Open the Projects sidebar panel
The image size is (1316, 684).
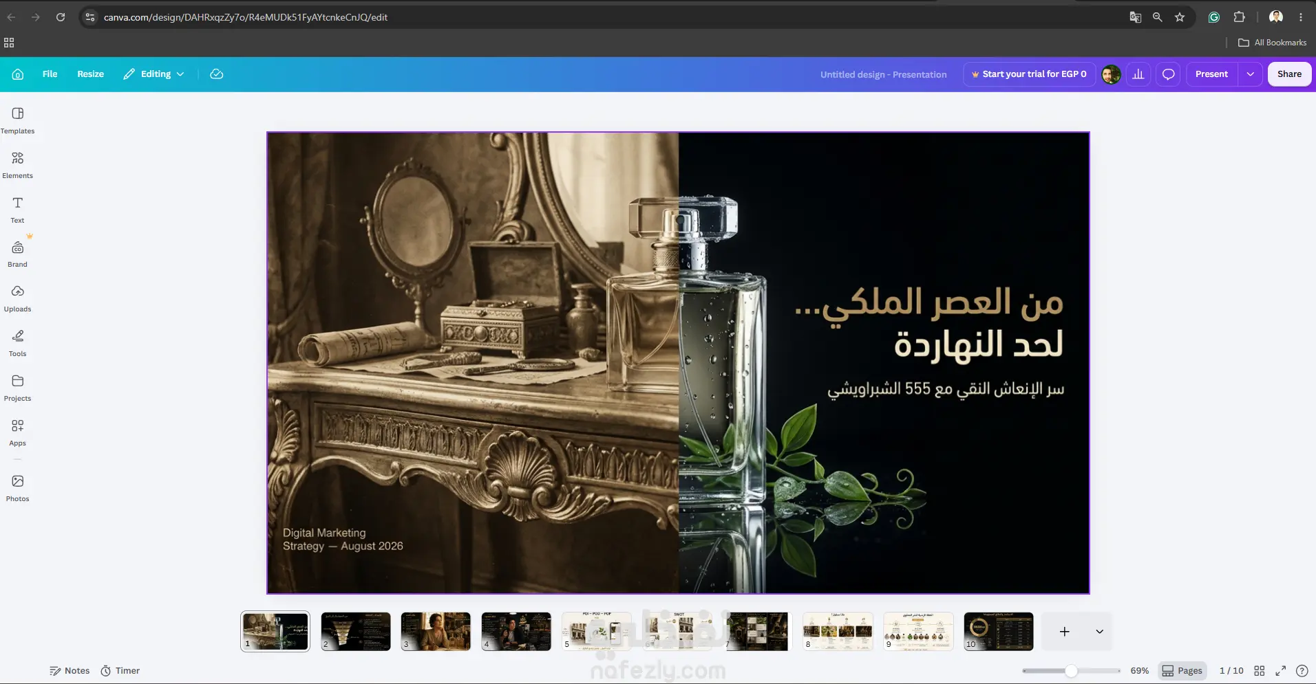point(18,388)
